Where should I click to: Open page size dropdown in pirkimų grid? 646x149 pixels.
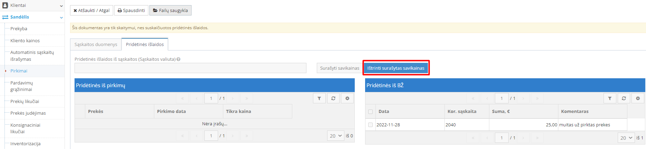click(x=335, y=136)
